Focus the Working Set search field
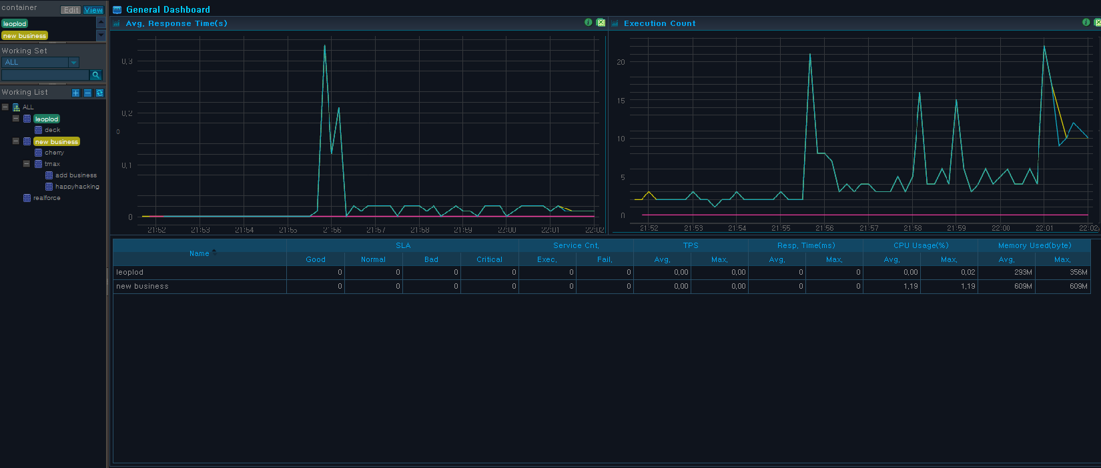The image size is (1101, 468). [x=45, y=75]
